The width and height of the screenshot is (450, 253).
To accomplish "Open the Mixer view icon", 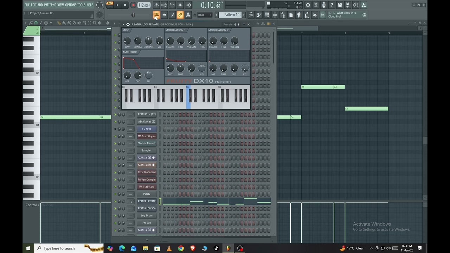I will [x=275, y=15].
